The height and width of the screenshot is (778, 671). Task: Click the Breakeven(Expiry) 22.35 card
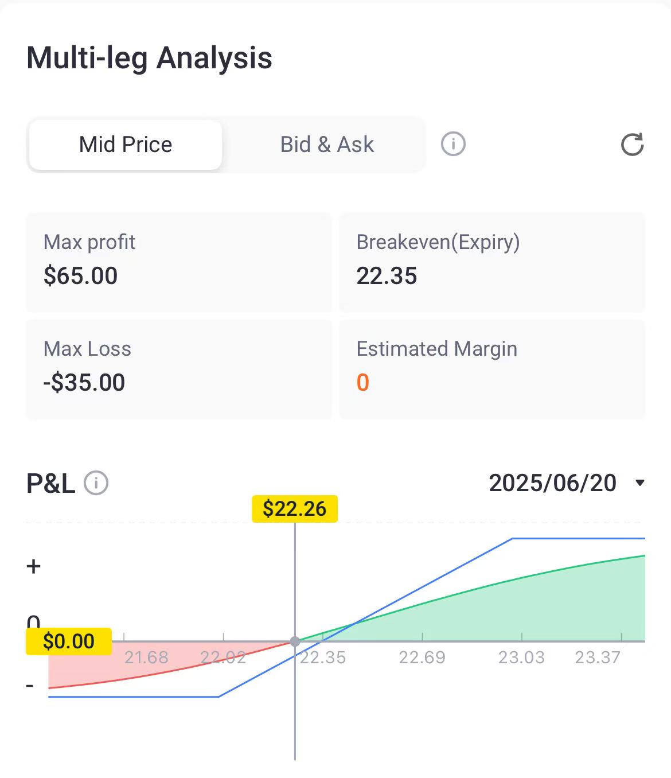491,262
